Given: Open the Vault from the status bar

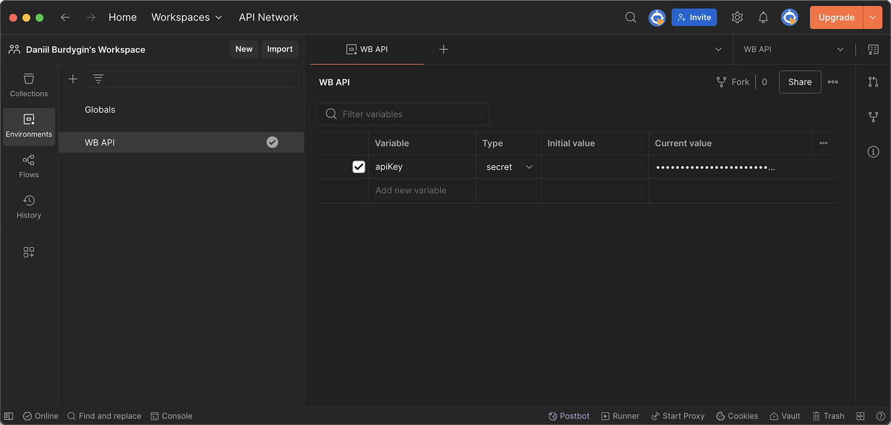Looking at the screenshot, I should (784, 416).
